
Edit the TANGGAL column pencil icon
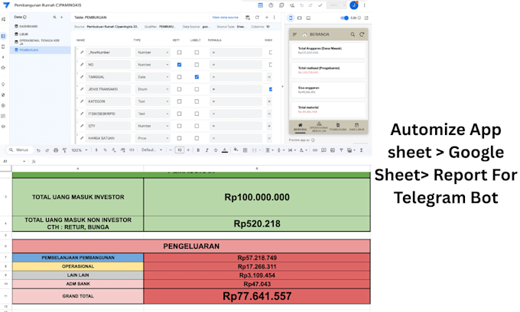click(x=82, y=77)
